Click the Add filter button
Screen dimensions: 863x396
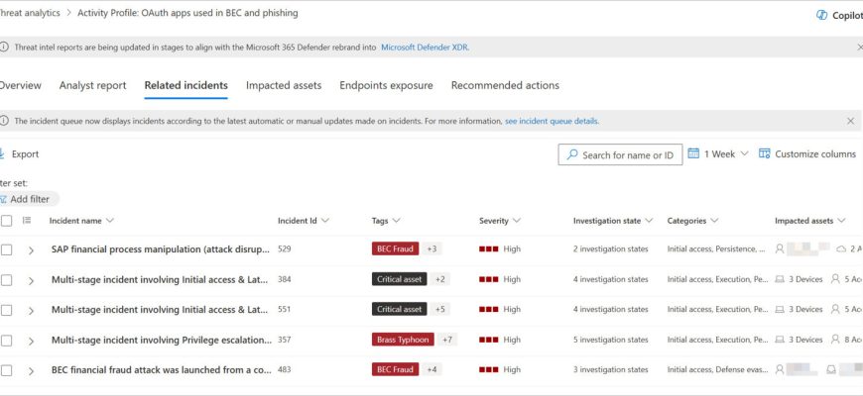pyautogui.click(x=29, y=199)
